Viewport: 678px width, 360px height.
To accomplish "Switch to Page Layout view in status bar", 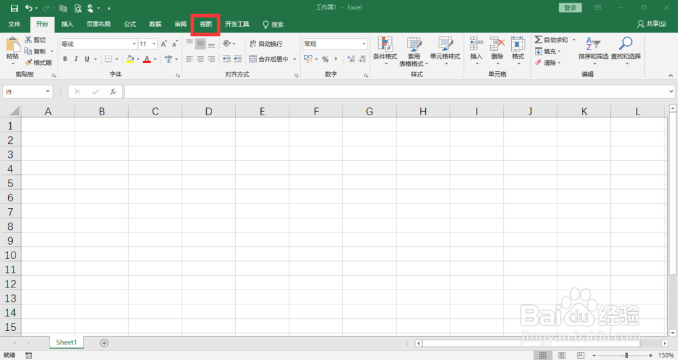I will coord(561,355).
